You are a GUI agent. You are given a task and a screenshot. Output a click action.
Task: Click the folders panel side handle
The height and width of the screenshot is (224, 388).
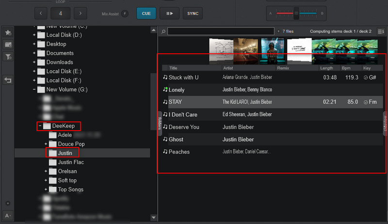pyautogui.click(x=160, y=123)
